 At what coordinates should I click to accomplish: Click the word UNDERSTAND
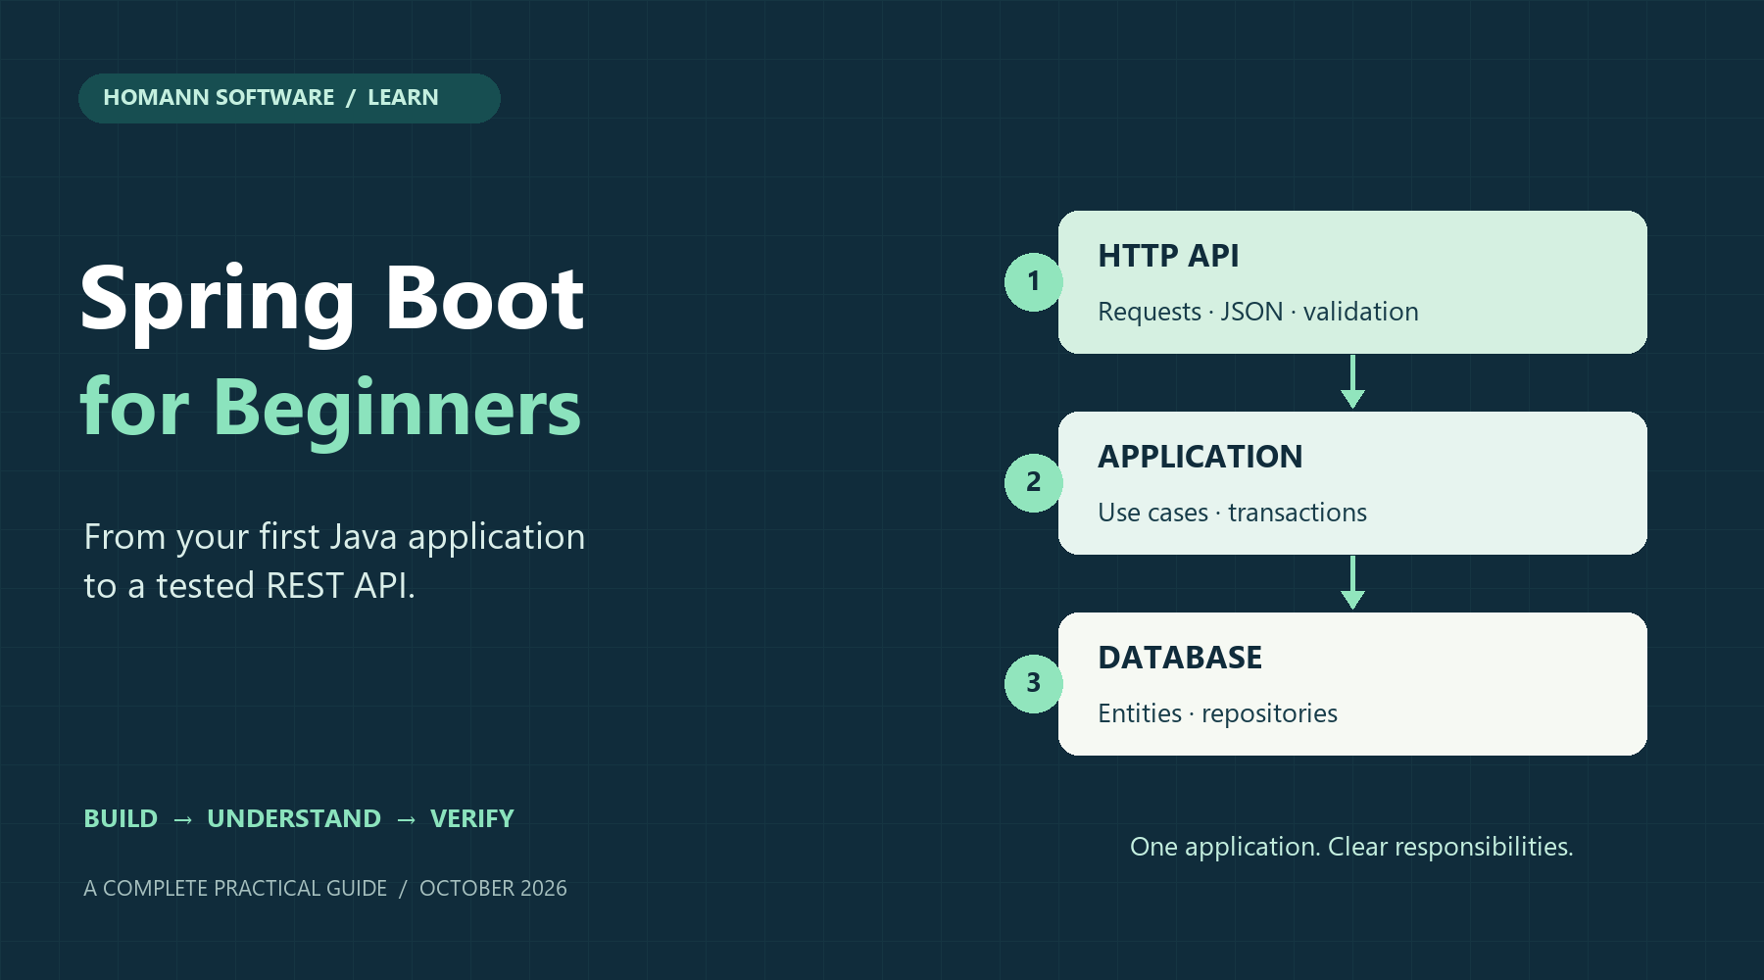click(294, 818)
